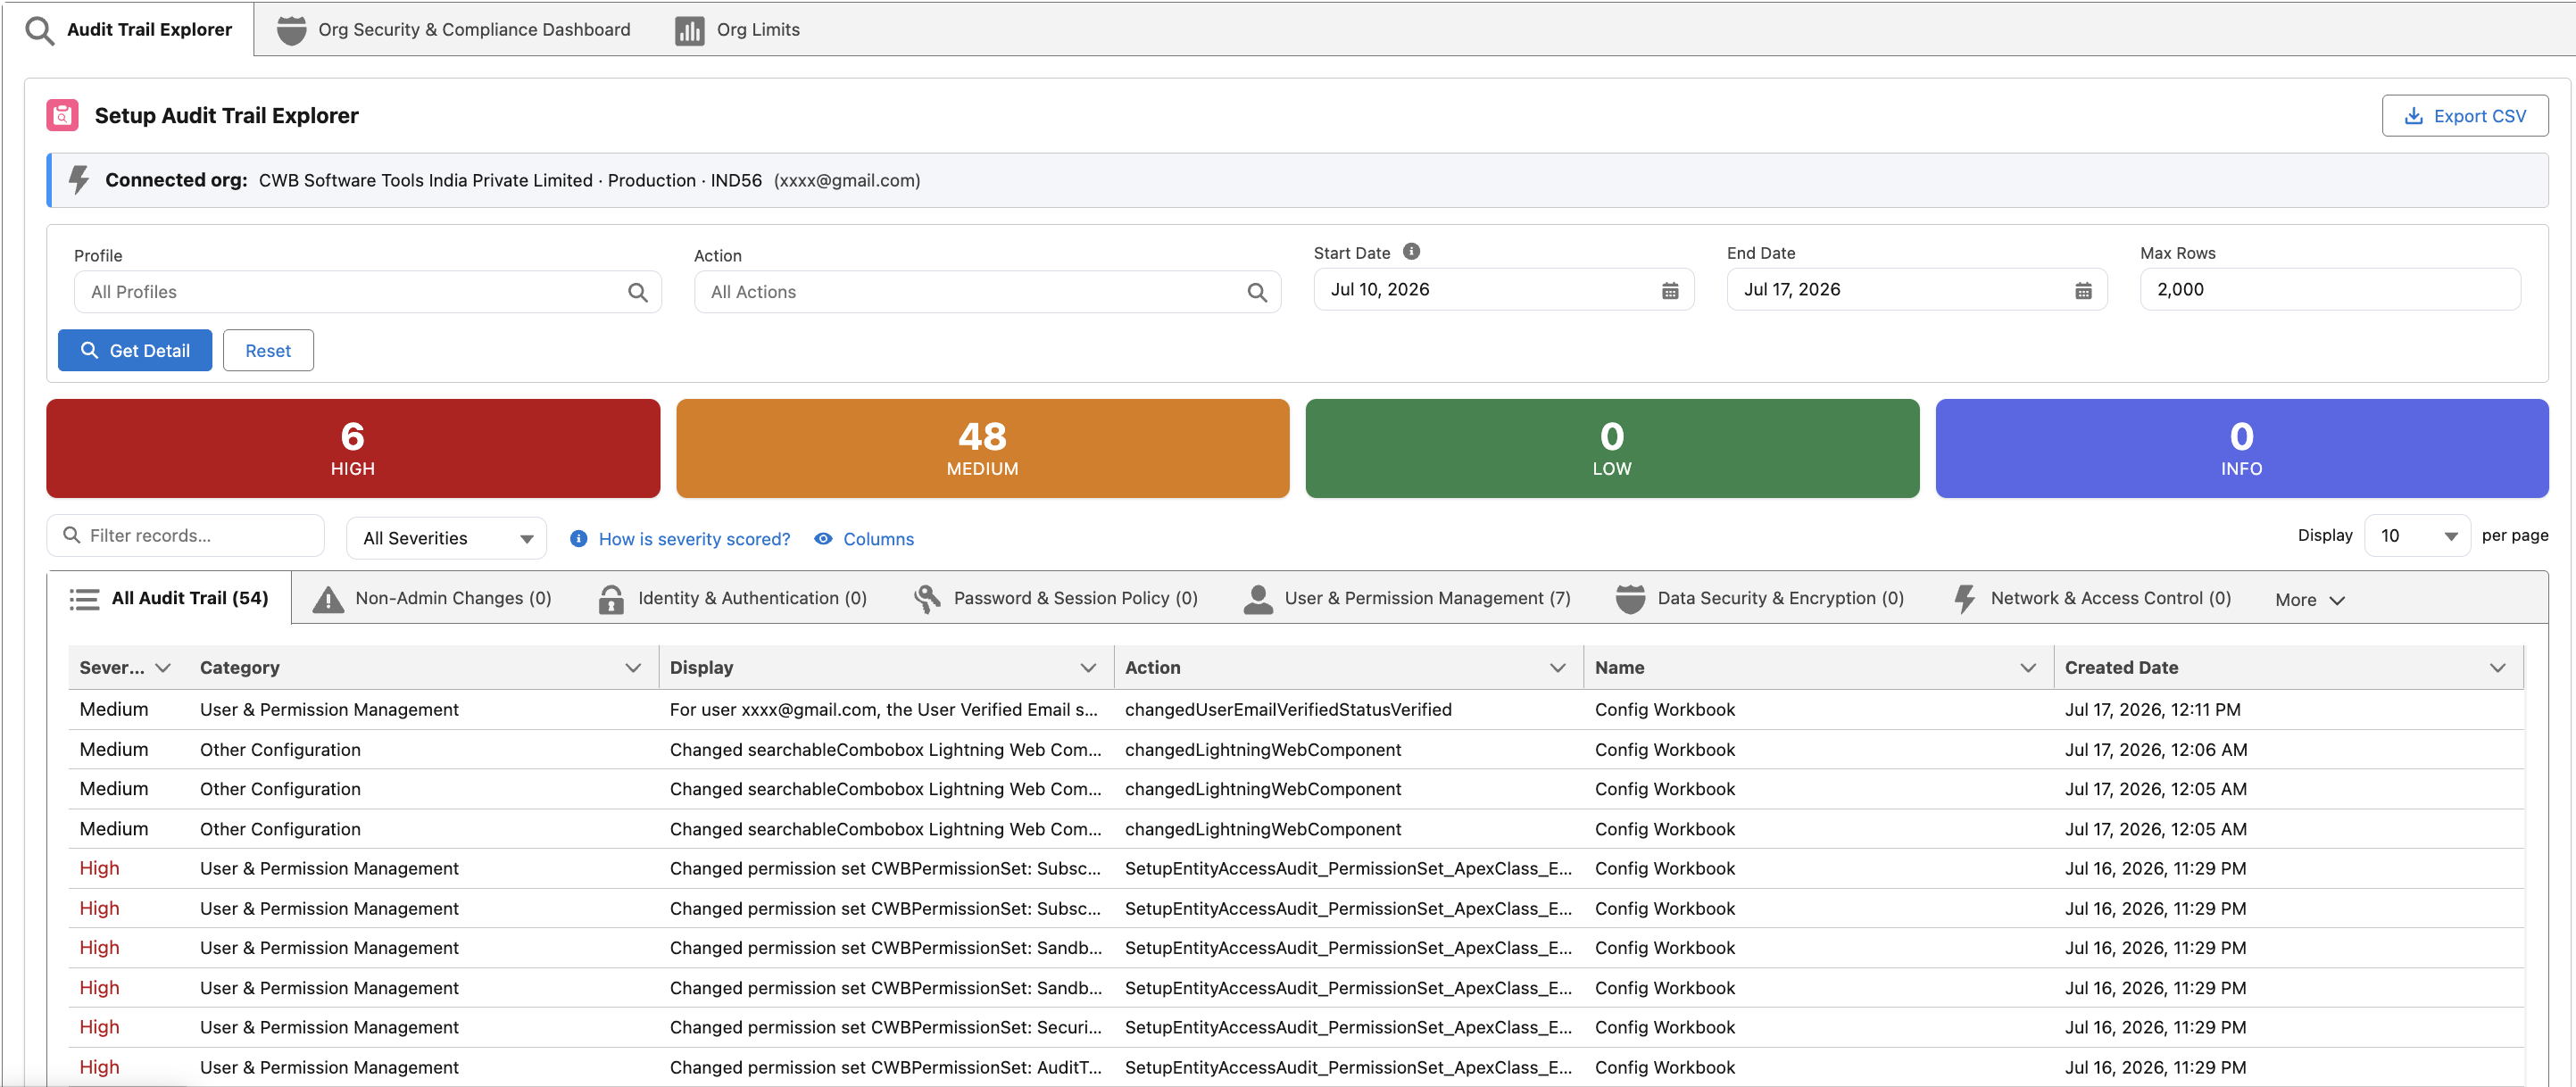This screenshot has width=2576, height=1087.
Task: Open the End Date calendar picker
Action: pyautogui.click(x=2083, y=290)
